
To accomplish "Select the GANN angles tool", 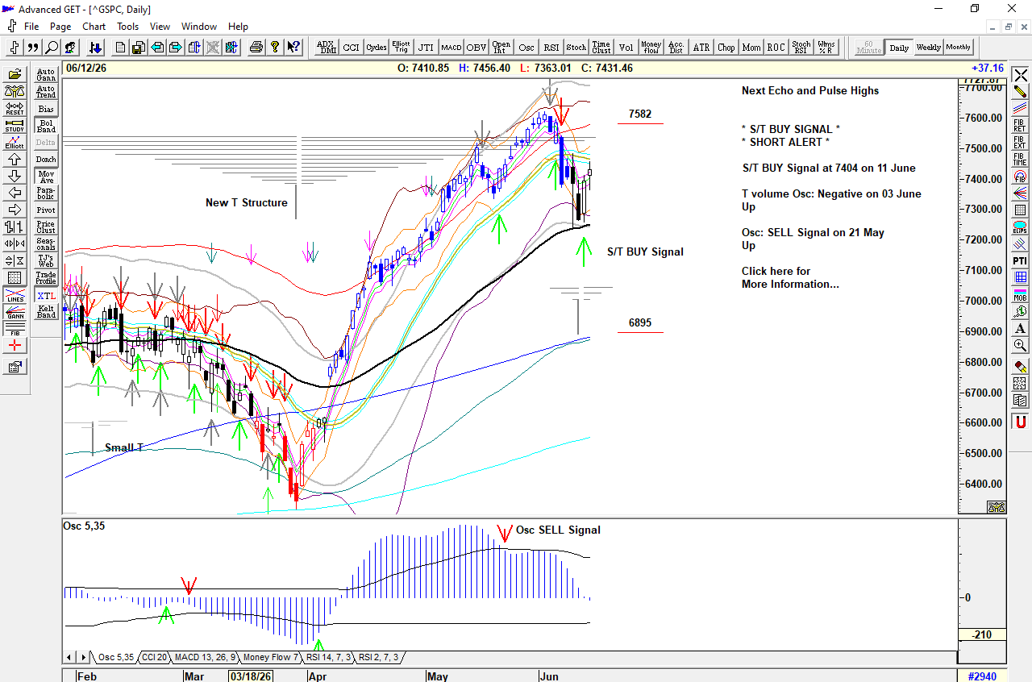I will pos(15,313).
